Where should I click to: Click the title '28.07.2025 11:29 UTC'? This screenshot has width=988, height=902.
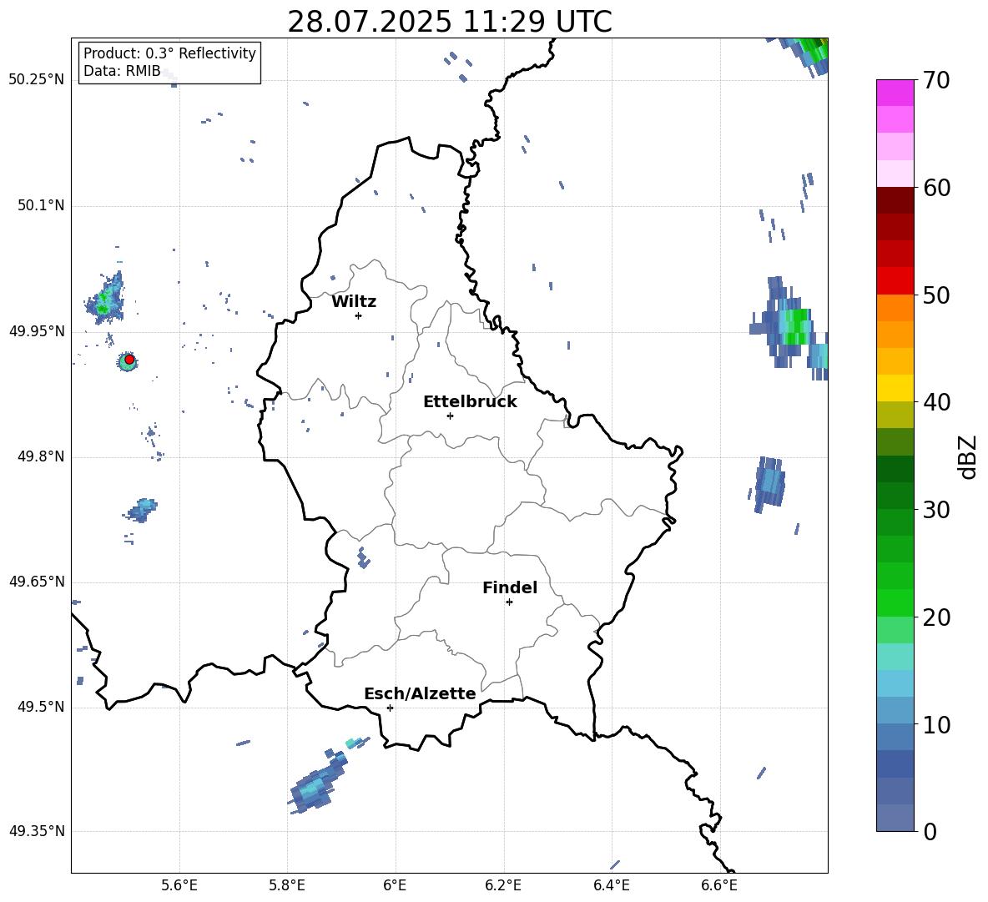[449, 22]
